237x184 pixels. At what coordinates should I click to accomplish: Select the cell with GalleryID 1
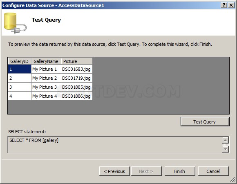pos(20,69)
